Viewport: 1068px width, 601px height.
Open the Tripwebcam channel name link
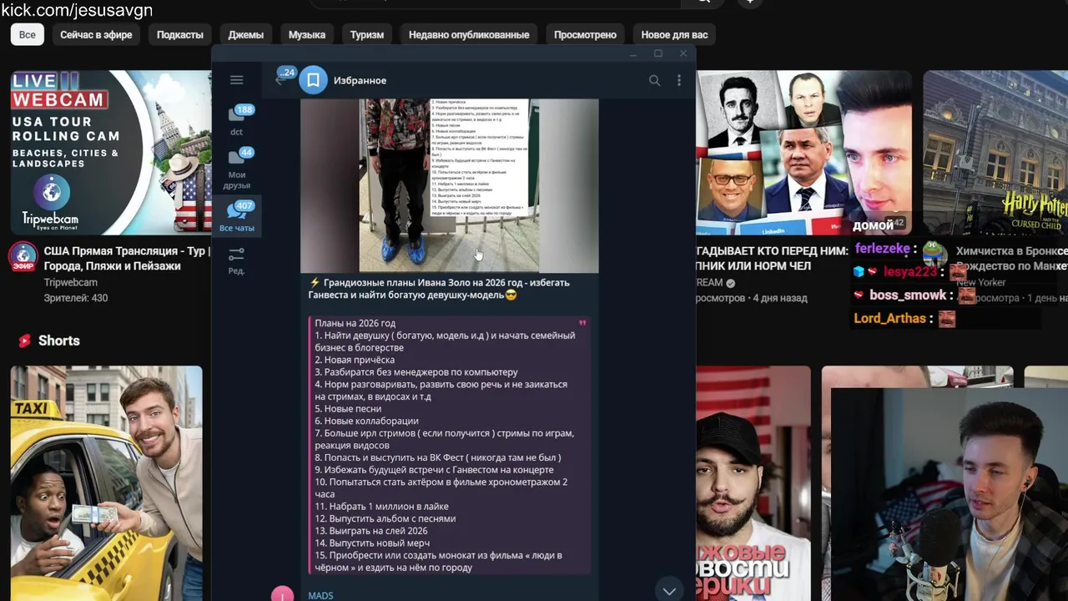70,282
